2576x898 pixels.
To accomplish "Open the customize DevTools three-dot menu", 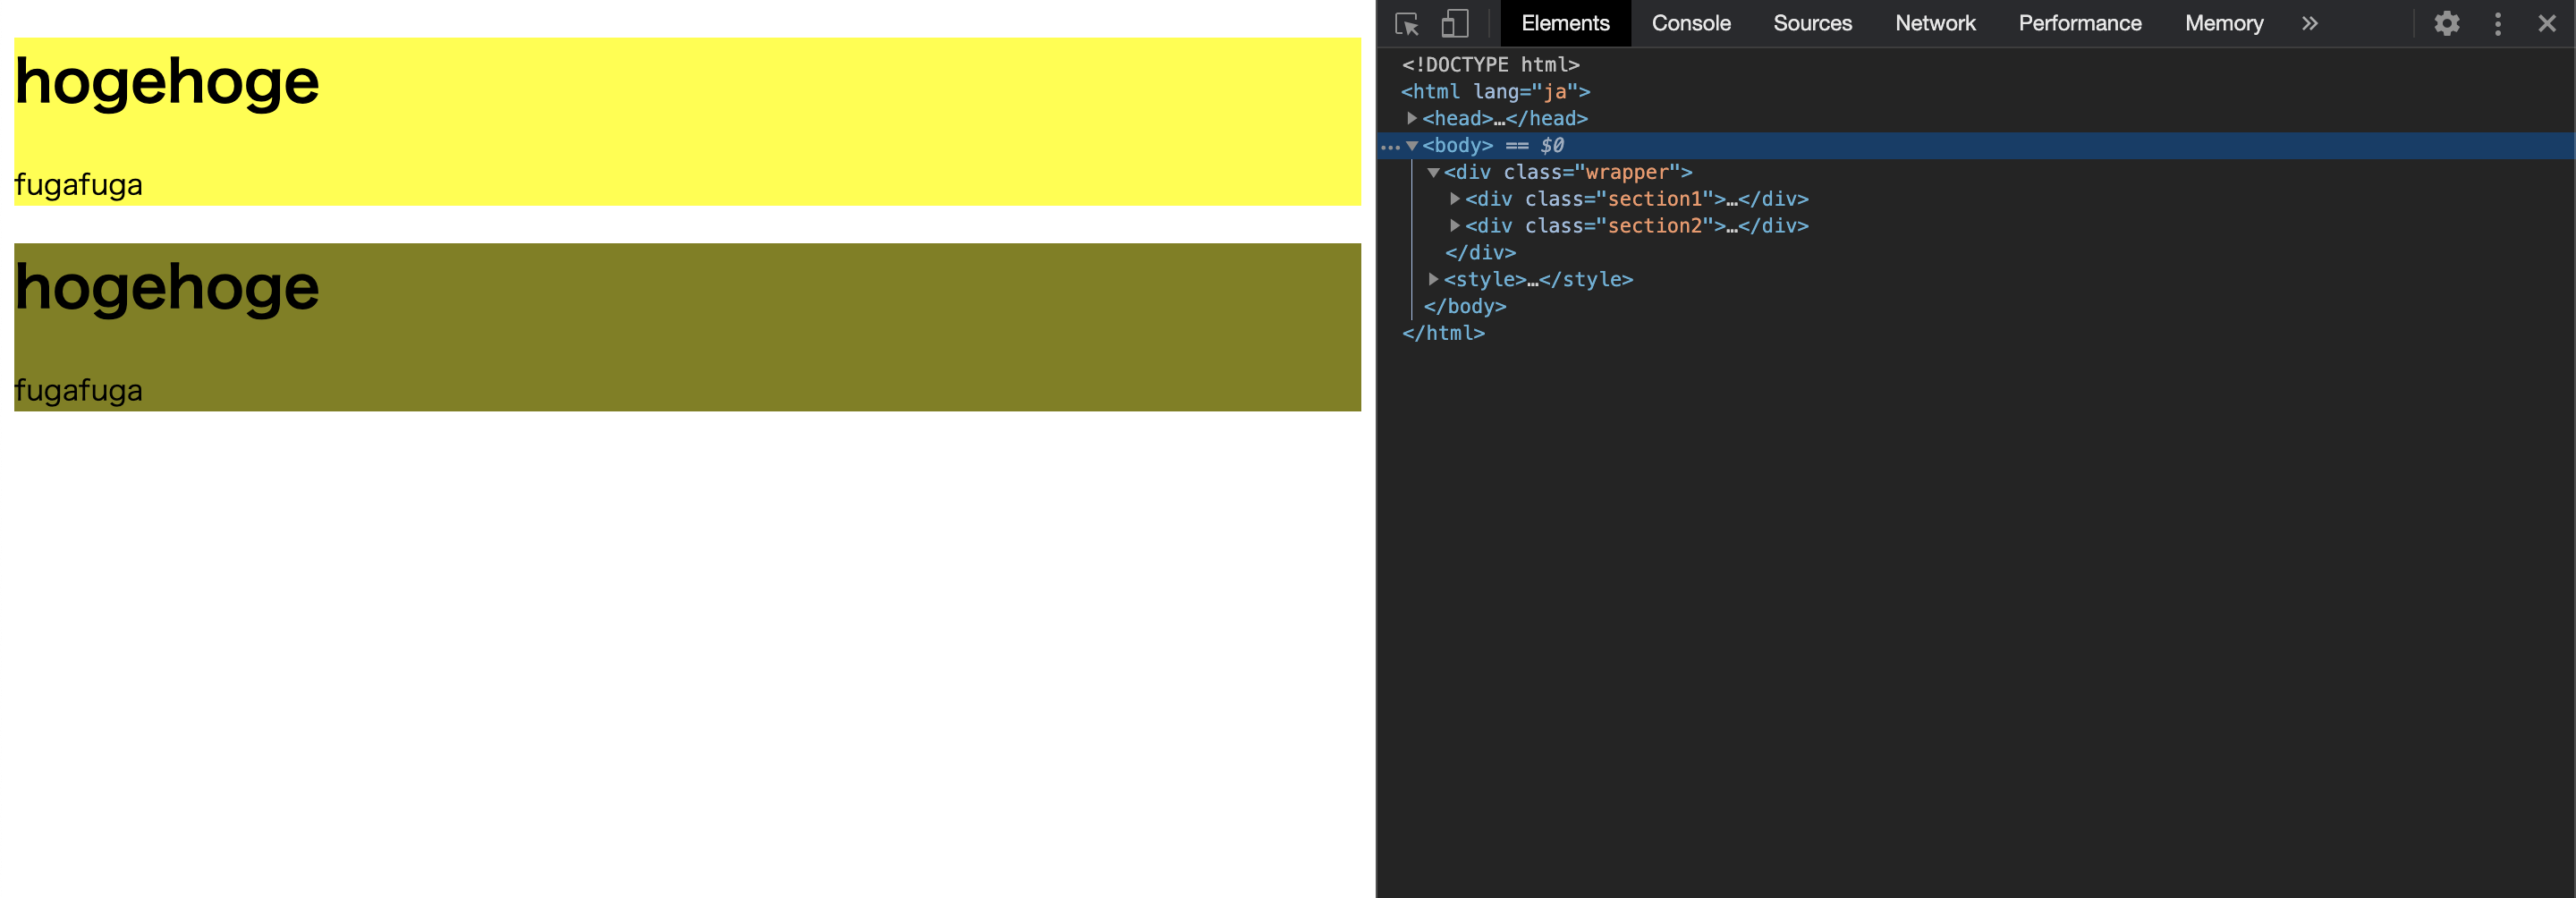I will point(2497,23).
